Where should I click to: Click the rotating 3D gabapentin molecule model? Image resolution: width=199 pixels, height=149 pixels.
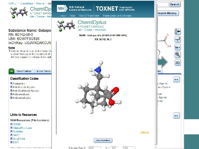98,87
